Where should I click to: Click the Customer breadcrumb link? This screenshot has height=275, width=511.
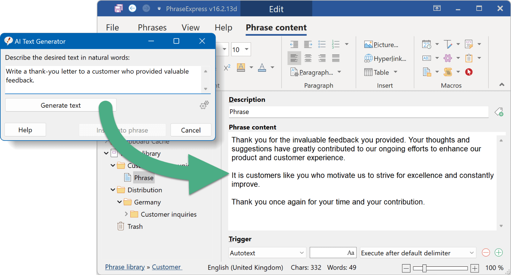click(166, 267)
